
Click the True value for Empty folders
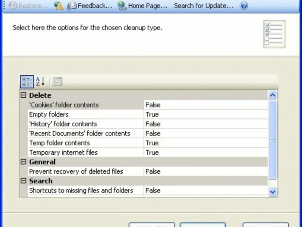click(206, 114)
